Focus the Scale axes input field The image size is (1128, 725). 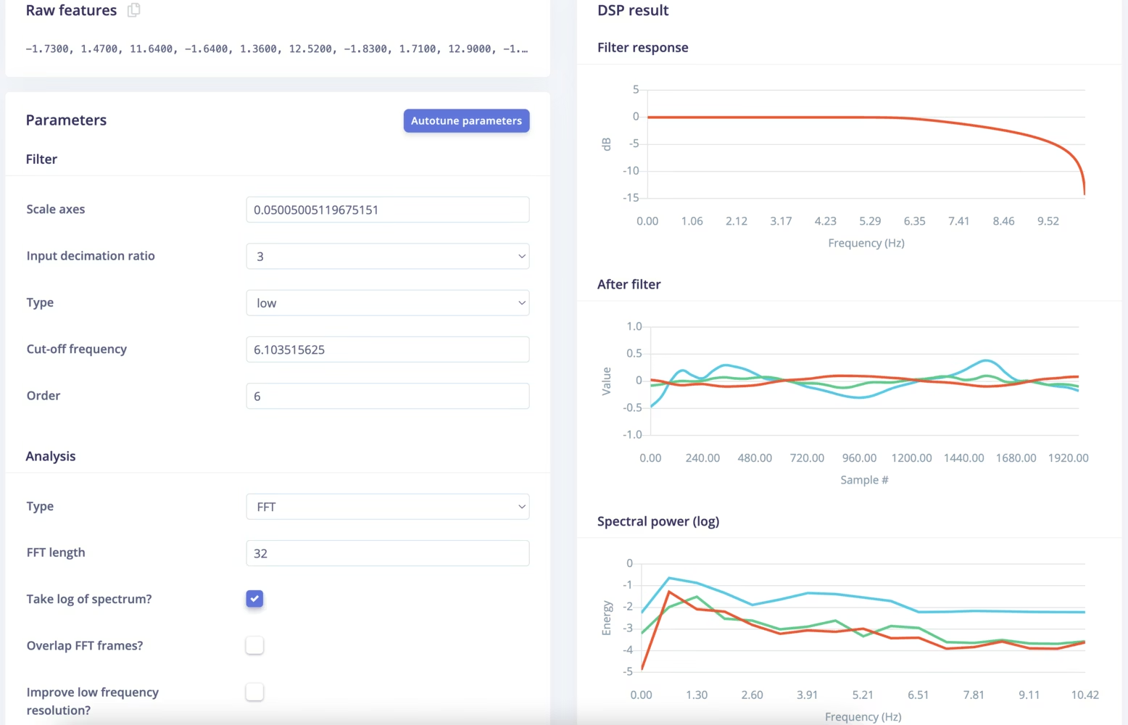click(387, 210)
